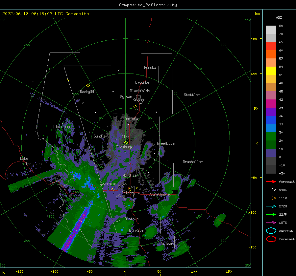This screenshot has width=296, height=276.
Task: Click the 'Drumheller' city label
Action: point(193,162)
